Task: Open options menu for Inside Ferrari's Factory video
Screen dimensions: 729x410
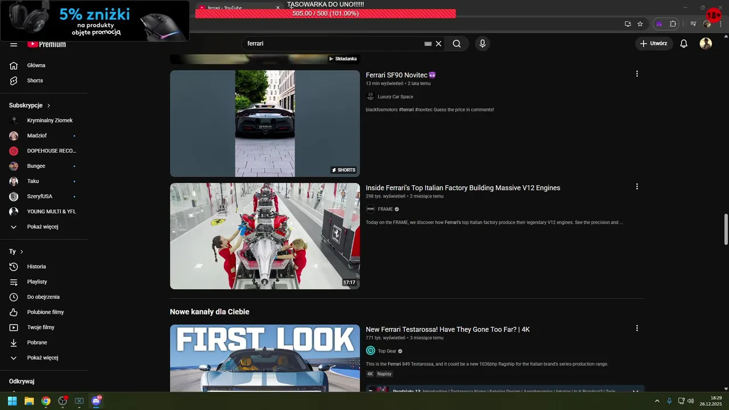Action: coord(637,187)
